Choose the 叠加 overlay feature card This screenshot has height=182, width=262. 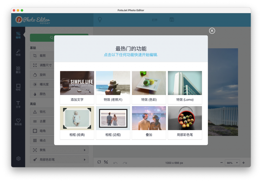[149, 123]
